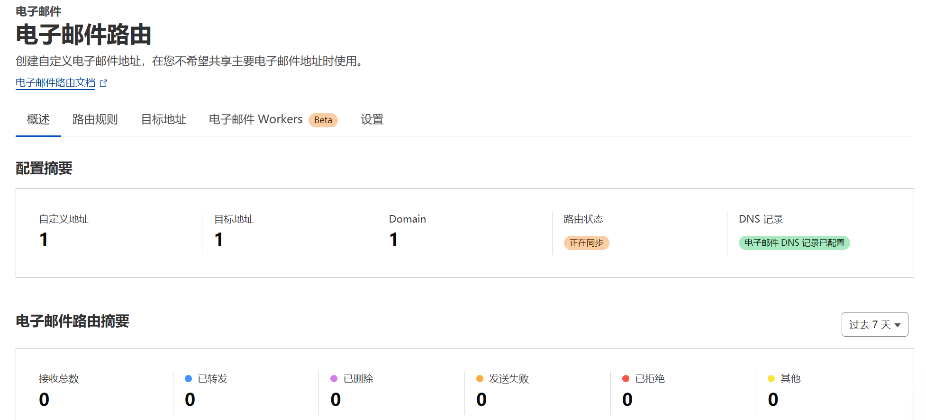The image size is (926, 420).
Task: Click the purple dot next to 已删除
Action: click(334, 378)
